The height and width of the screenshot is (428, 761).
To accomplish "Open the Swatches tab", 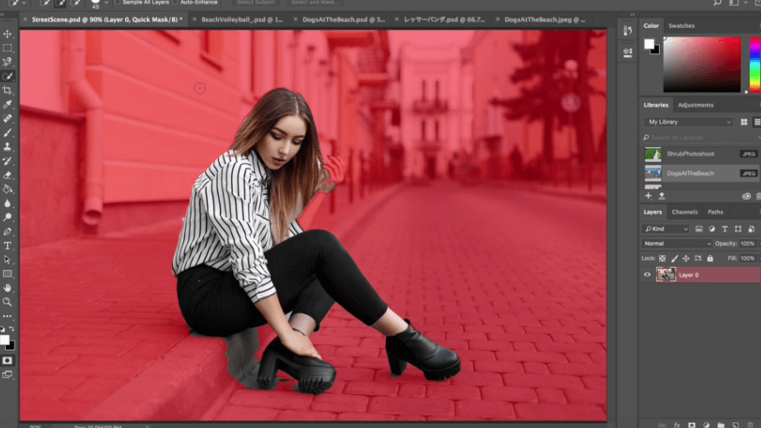I will point(681,25).
